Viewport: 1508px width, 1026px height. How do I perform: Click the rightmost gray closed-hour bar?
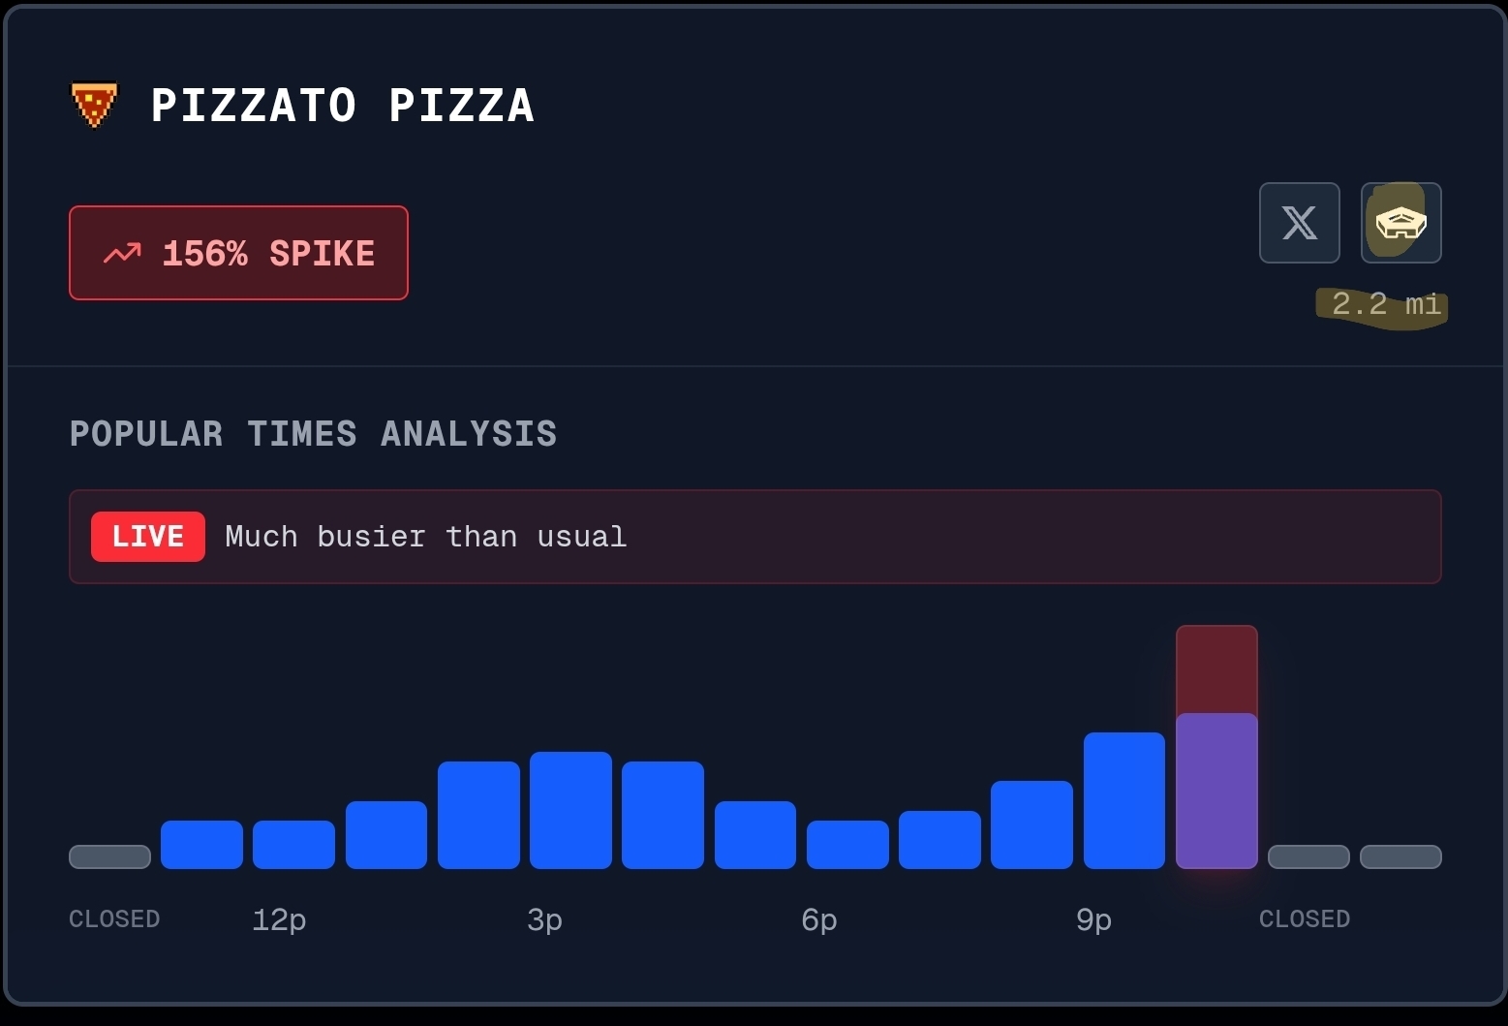point(1400,856)
